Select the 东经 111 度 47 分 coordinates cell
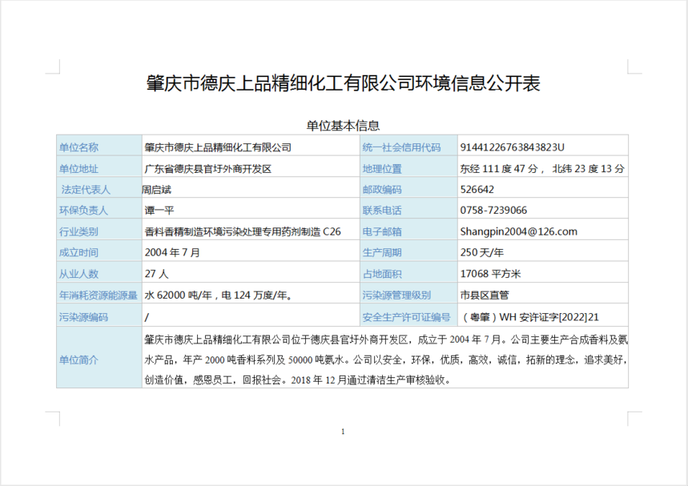This screenshot has height=486, width=688. click(541, 169)
